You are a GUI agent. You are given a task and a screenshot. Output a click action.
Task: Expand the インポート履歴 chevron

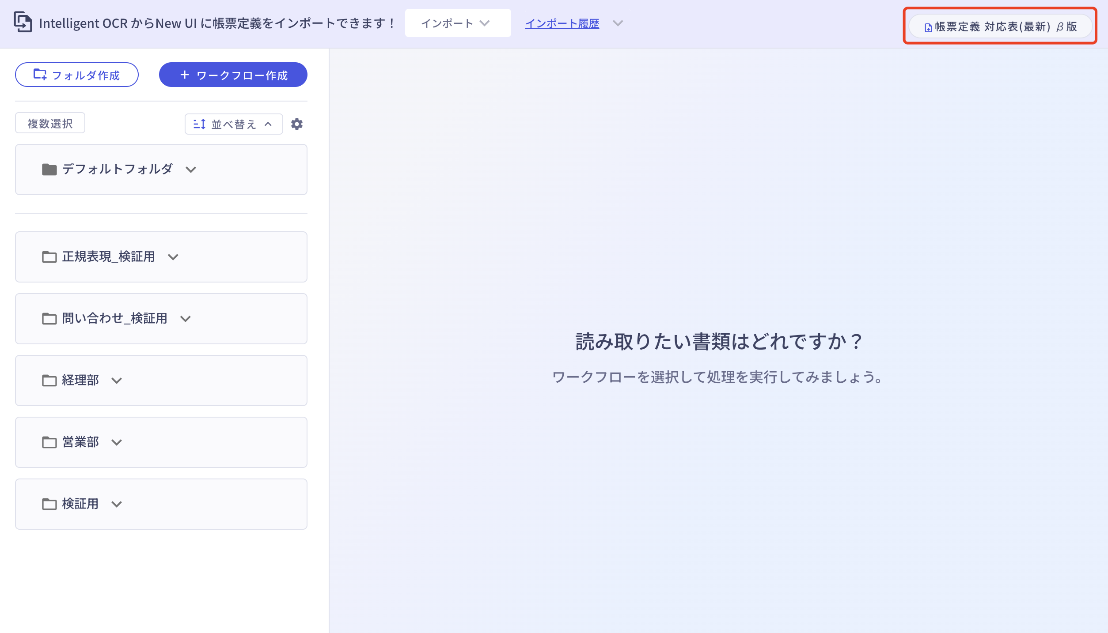coord(618,23)
